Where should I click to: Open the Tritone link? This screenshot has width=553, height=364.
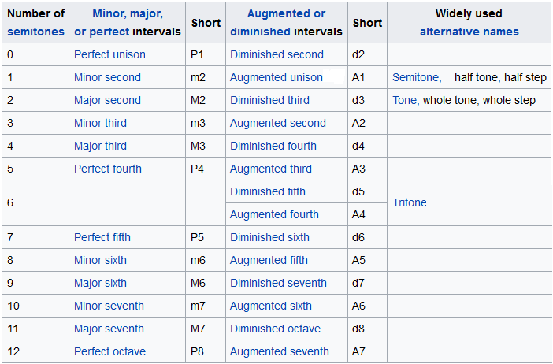tap(410, 202)
